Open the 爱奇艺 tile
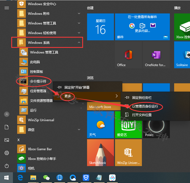 (128, 129)
